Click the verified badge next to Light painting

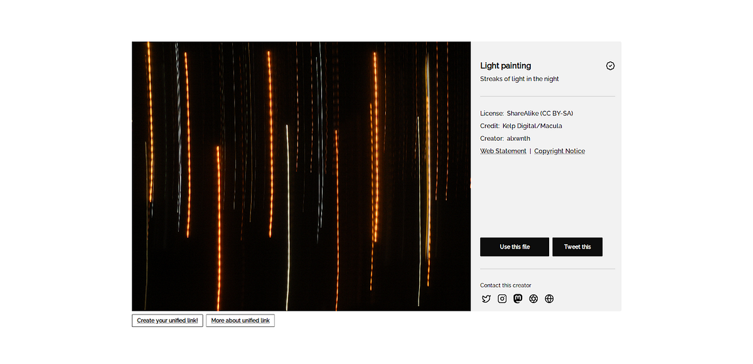tap(610, 65)
